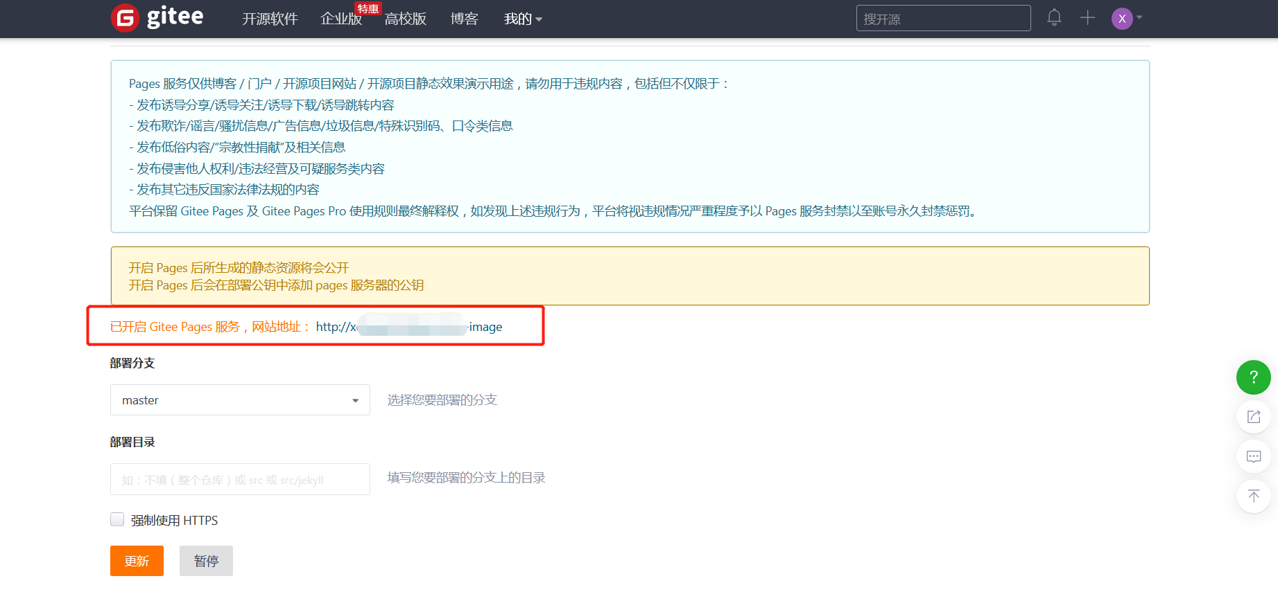Click the 发布其它违反国家法律法规的内容 line

[x=224, y=190]
